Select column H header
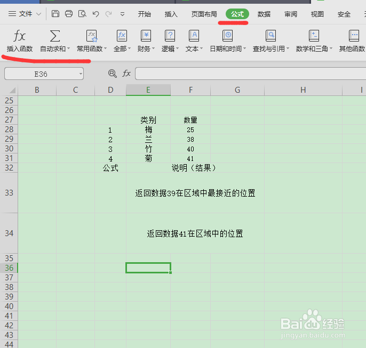 303,90
